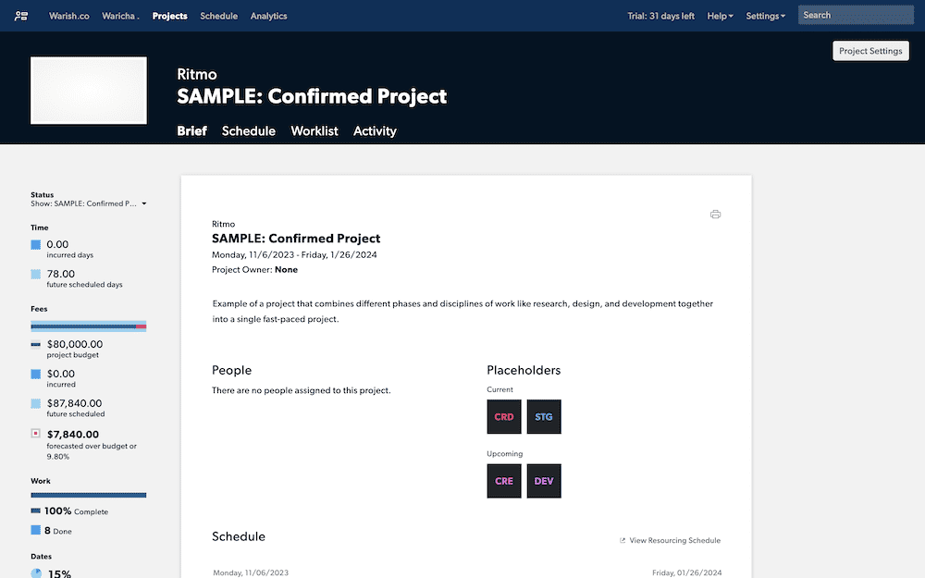Screen dimensions: 925x578
Task: Click the people icon in top-left navbar
Action: (21, 16)
